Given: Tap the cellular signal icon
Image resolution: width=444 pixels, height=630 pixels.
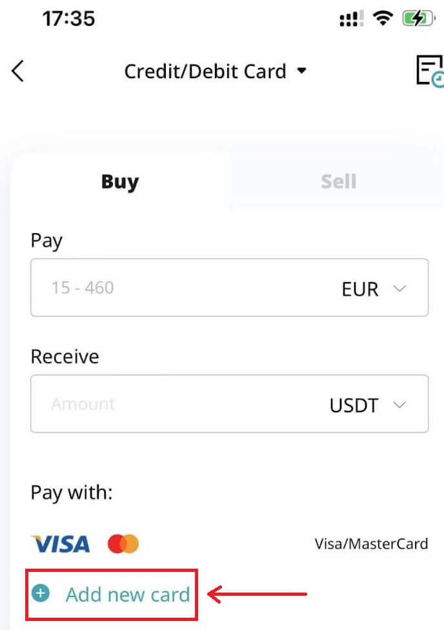Looking at the screenshot, I should [352, 19].
